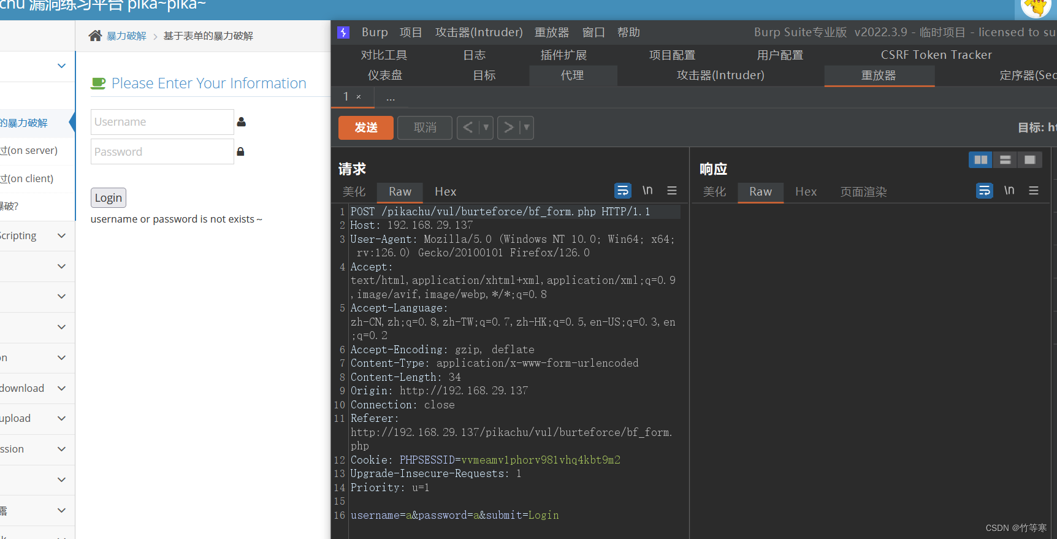Close Repeater tab 1
This screenshot has width=1057, height=539.
click(359, 97)
